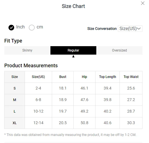Close the Size Chart dialog
The image size is (149, 143).
[143, 3]
